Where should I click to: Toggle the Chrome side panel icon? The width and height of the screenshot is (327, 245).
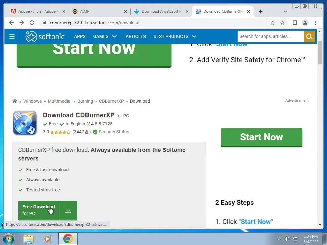295,23
